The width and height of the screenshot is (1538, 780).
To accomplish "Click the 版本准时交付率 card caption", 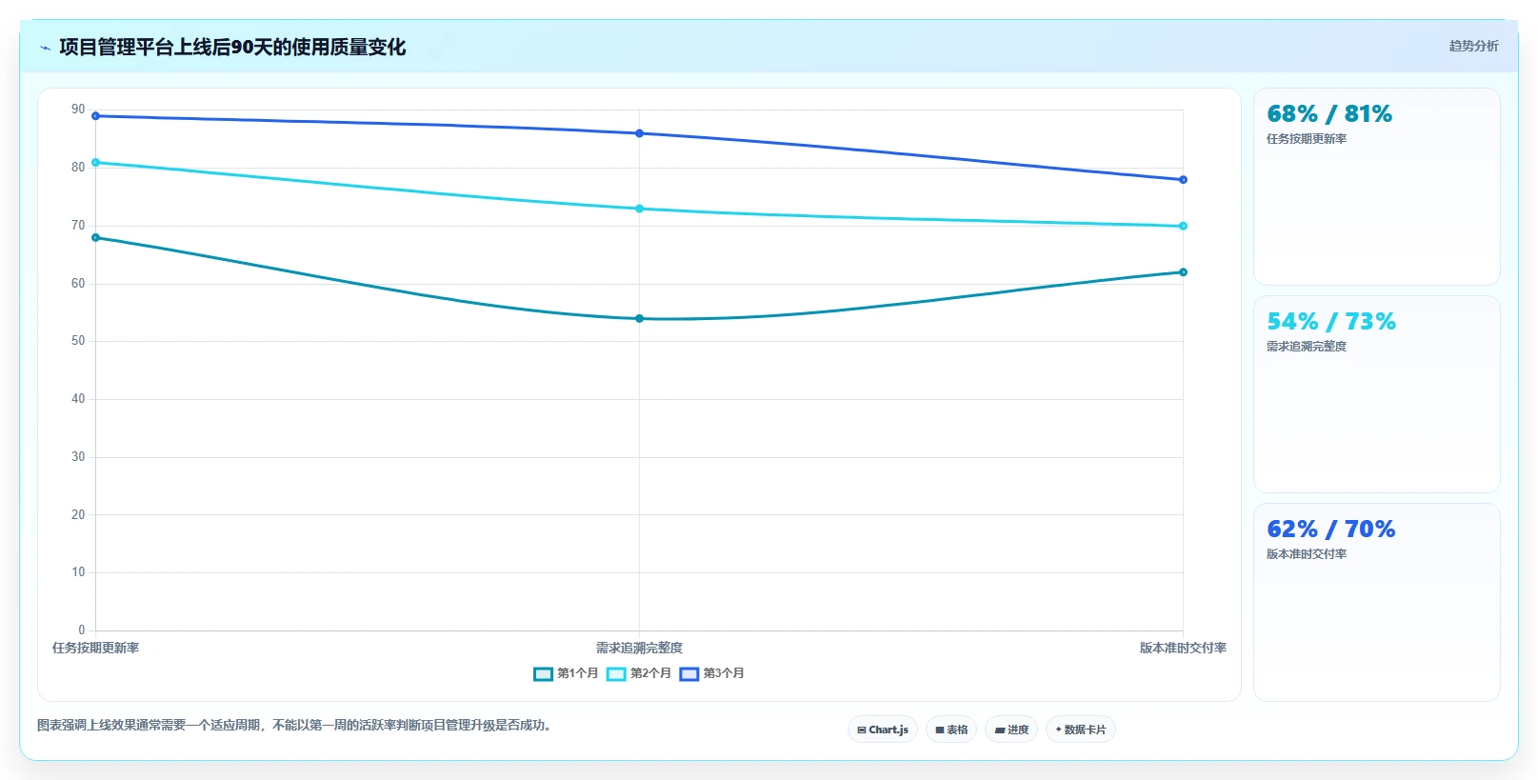I will tap(1307, 554).
